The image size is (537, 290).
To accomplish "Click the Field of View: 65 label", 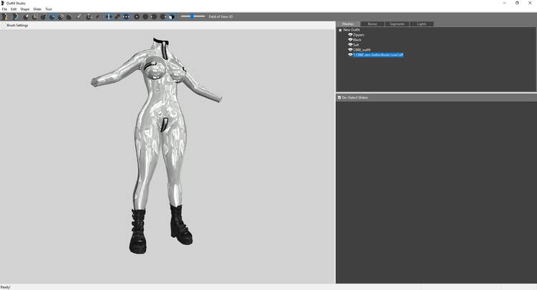I will pyautogui.click(x=221, y=16).
